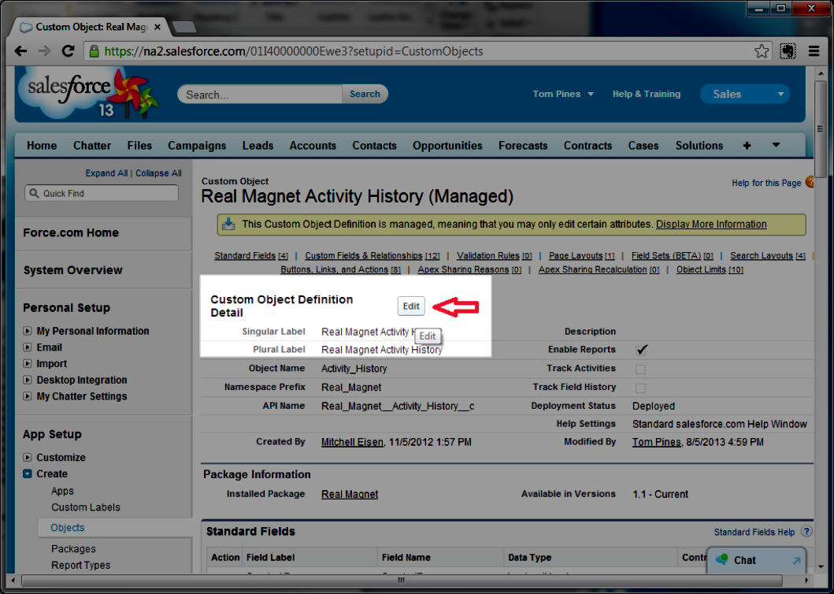Go forward using the browser forward arrow
Viewport: 834px width, 594px height.
44,51
